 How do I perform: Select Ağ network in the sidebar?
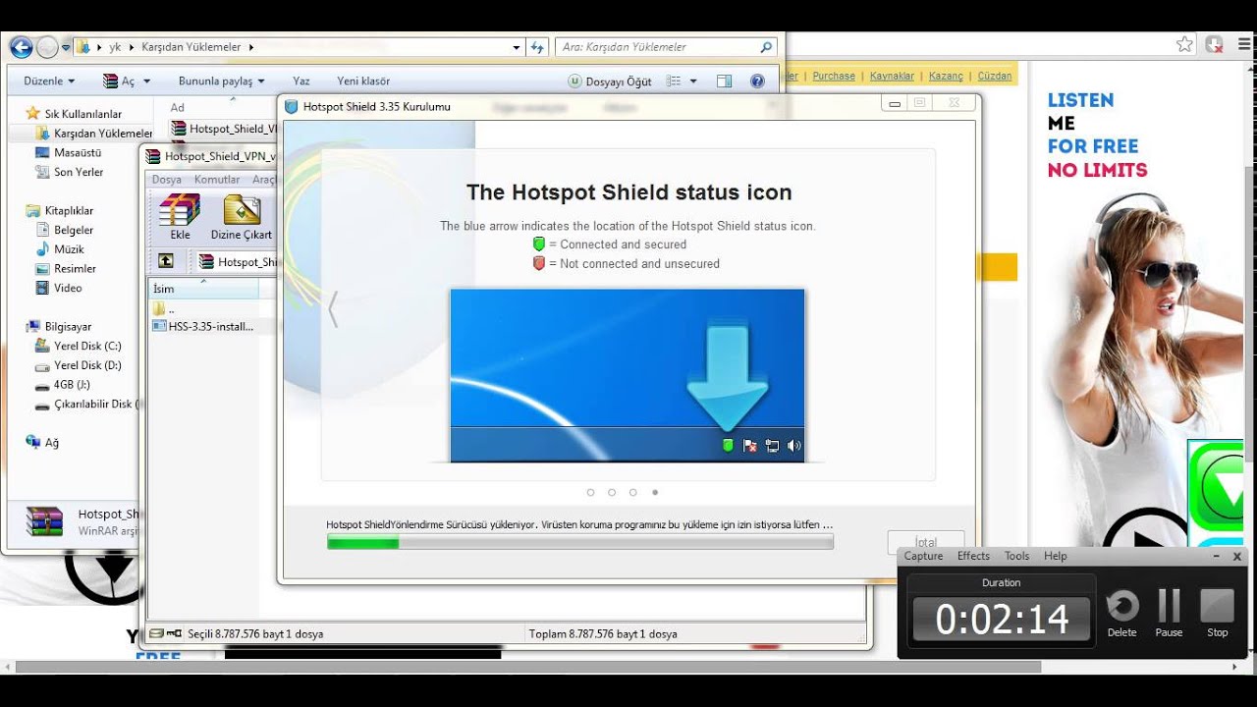tap(42, 443)
